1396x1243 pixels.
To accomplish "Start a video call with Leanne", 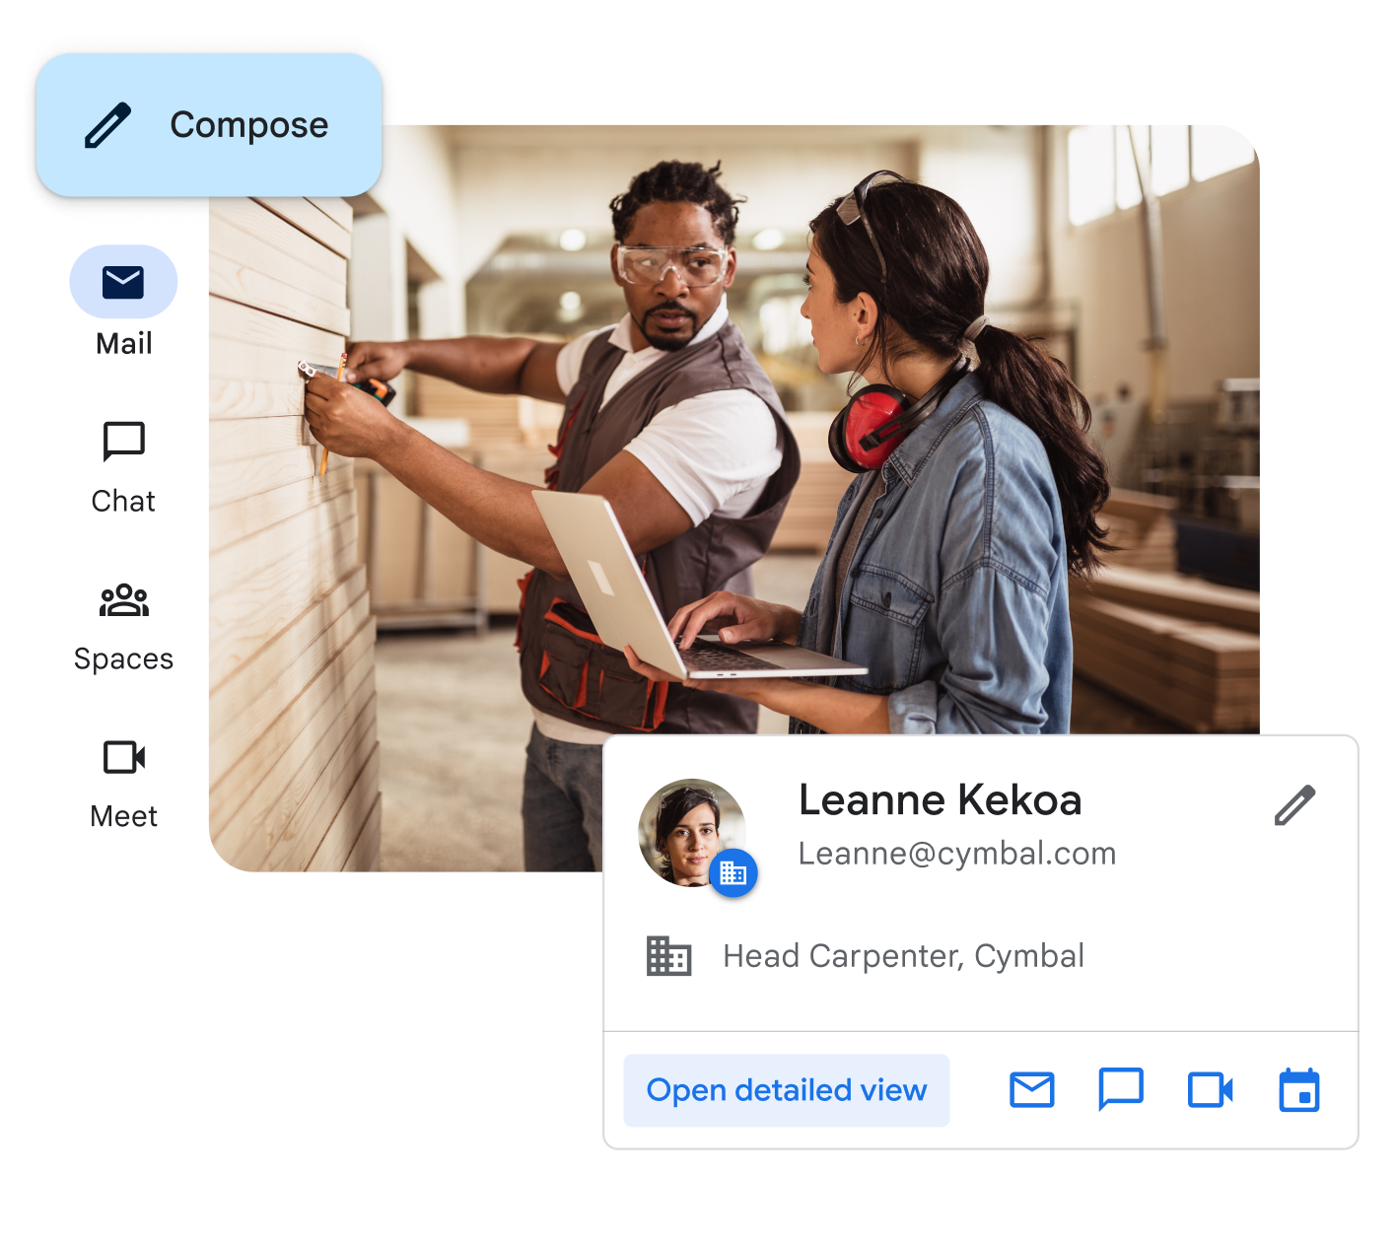I will coord(1209,1090).
